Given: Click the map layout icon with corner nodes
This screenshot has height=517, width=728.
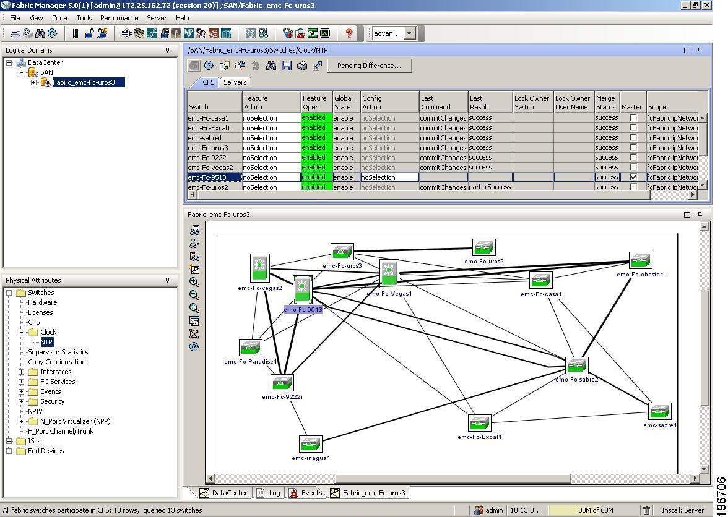Looking at the screenshot, I should (x=194, y=334).
